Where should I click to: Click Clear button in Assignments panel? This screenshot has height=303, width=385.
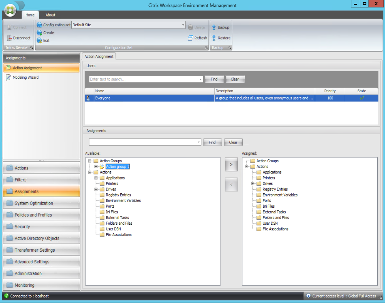pyautogui.click(x=233, y=142)
